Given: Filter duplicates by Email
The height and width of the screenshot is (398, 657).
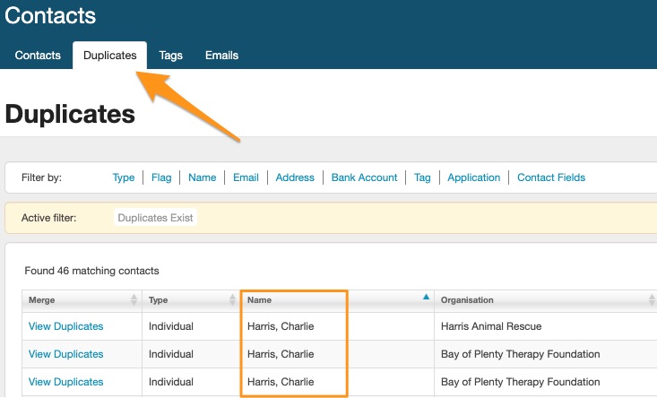Looking at the screenshot, I should 246,177.
